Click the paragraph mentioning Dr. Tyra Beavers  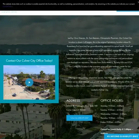(100, 54)
